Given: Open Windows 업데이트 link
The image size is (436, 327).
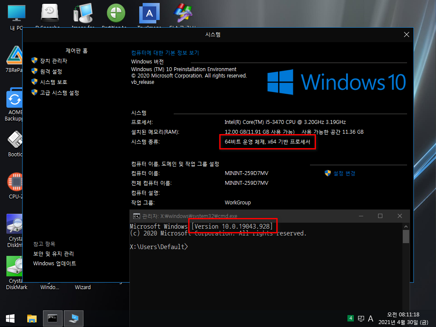Looking at the screenshot, I should [54, 263].
